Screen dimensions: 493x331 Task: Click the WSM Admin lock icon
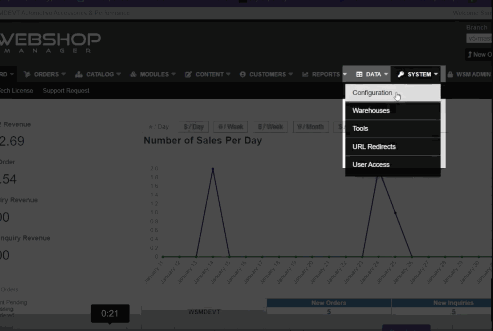pyautogui.click(x=450, y=74)
